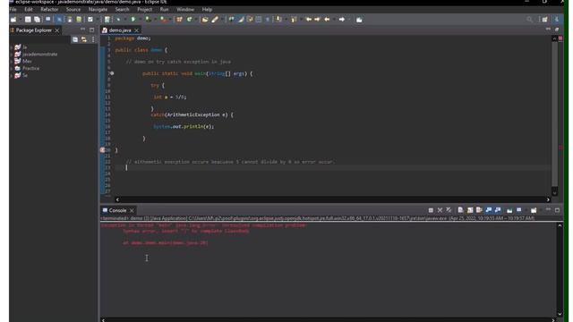The image size is (573, 322).
Task: Toggle Mark Occurrences highlighter icon
Action: pyautogui.click(x=241, y=20)
